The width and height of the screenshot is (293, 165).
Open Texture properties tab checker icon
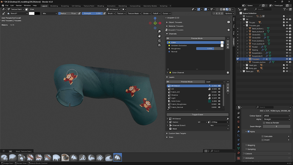(x=239, y=158)
